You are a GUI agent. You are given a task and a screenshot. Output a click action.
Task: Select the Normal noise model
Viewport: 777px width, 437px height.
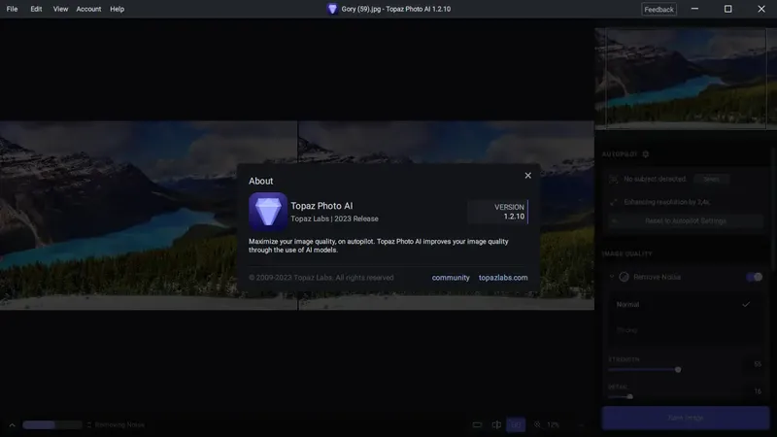[686, 304]
